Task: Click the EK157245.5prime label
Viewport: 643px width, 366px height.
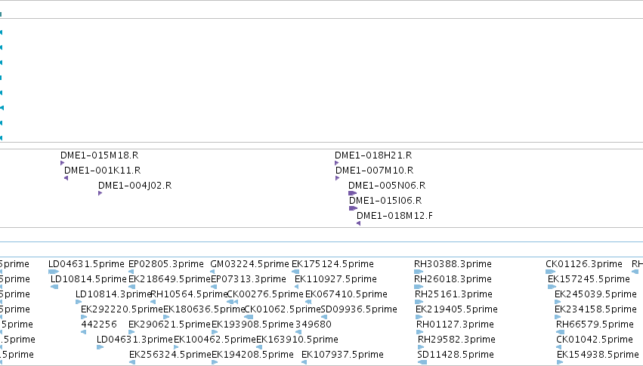Action: point(589,280)
